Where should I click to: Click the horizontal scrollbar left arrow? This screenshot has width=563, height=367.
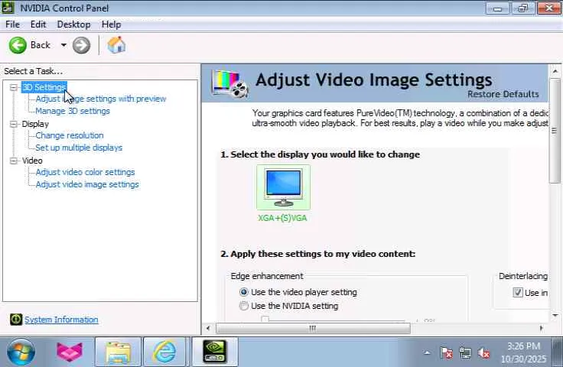208,328
